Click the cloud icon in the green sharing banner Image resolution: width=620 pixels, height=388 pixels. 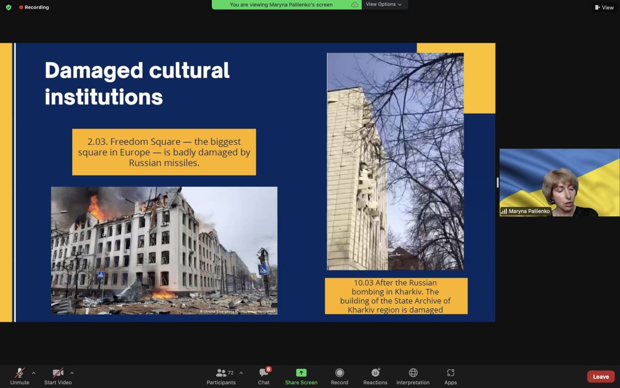[x=354, y=5]
